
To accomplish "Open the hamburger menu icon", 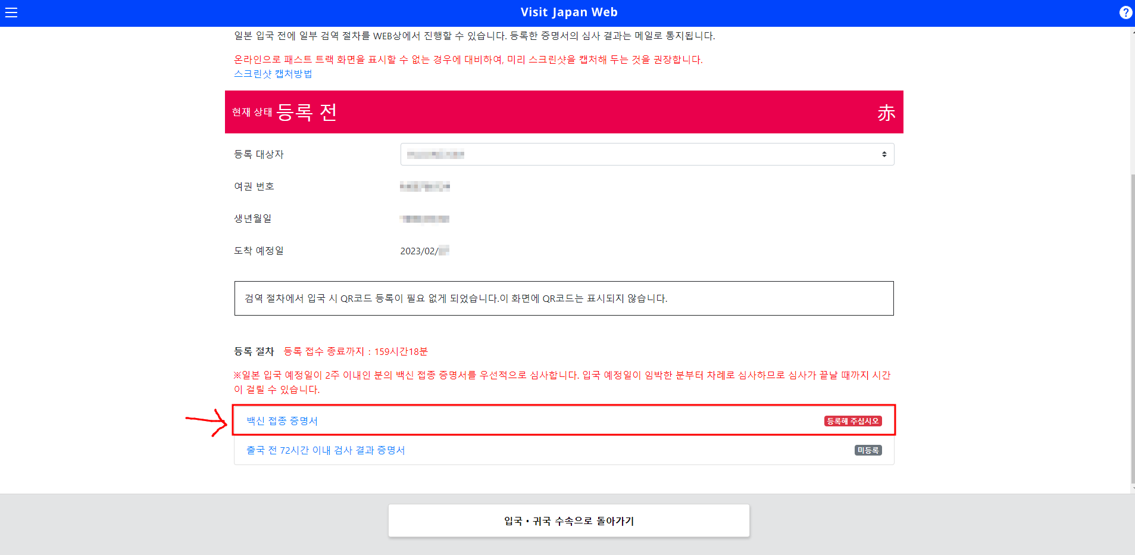I will (x=11, y=13).
